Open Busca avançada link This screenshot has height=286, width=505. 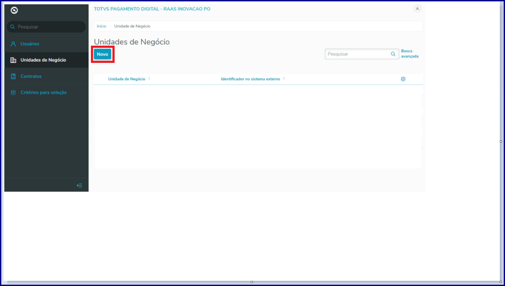410,53
